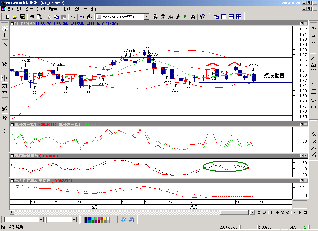
Task: Expand the color palette dropdown arrow
Action: tap(111, 220)
